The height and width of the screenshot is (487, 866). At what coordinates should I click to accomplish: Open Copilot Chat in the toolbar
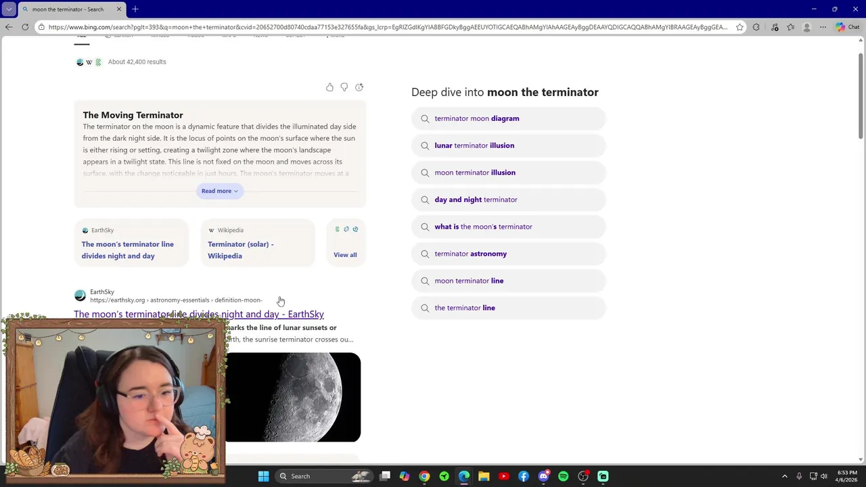[x=847, y=27]
